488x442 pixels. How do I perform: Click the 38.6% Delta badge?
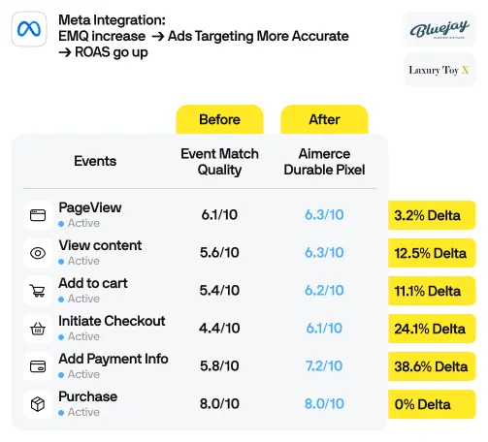click(x=432, y=366)
